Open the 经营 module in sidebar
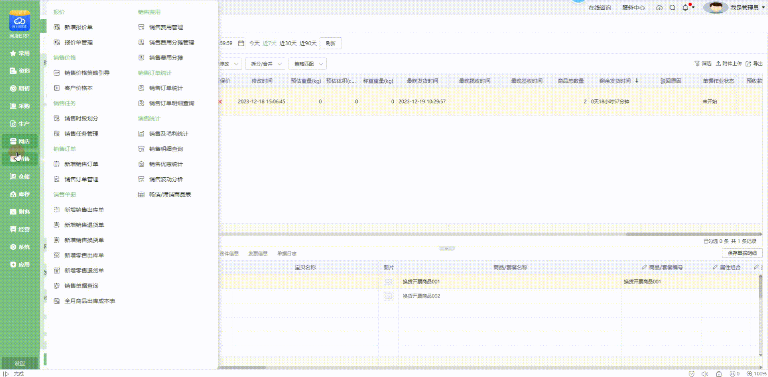Image resolution: width=768 pixels, height=377 pixels. click(x=20, y=229)
